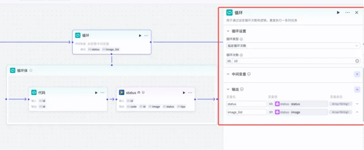Open more options on 循环 canvas node
This screenshot has width=364, height=150.
(x=146, y=36)
